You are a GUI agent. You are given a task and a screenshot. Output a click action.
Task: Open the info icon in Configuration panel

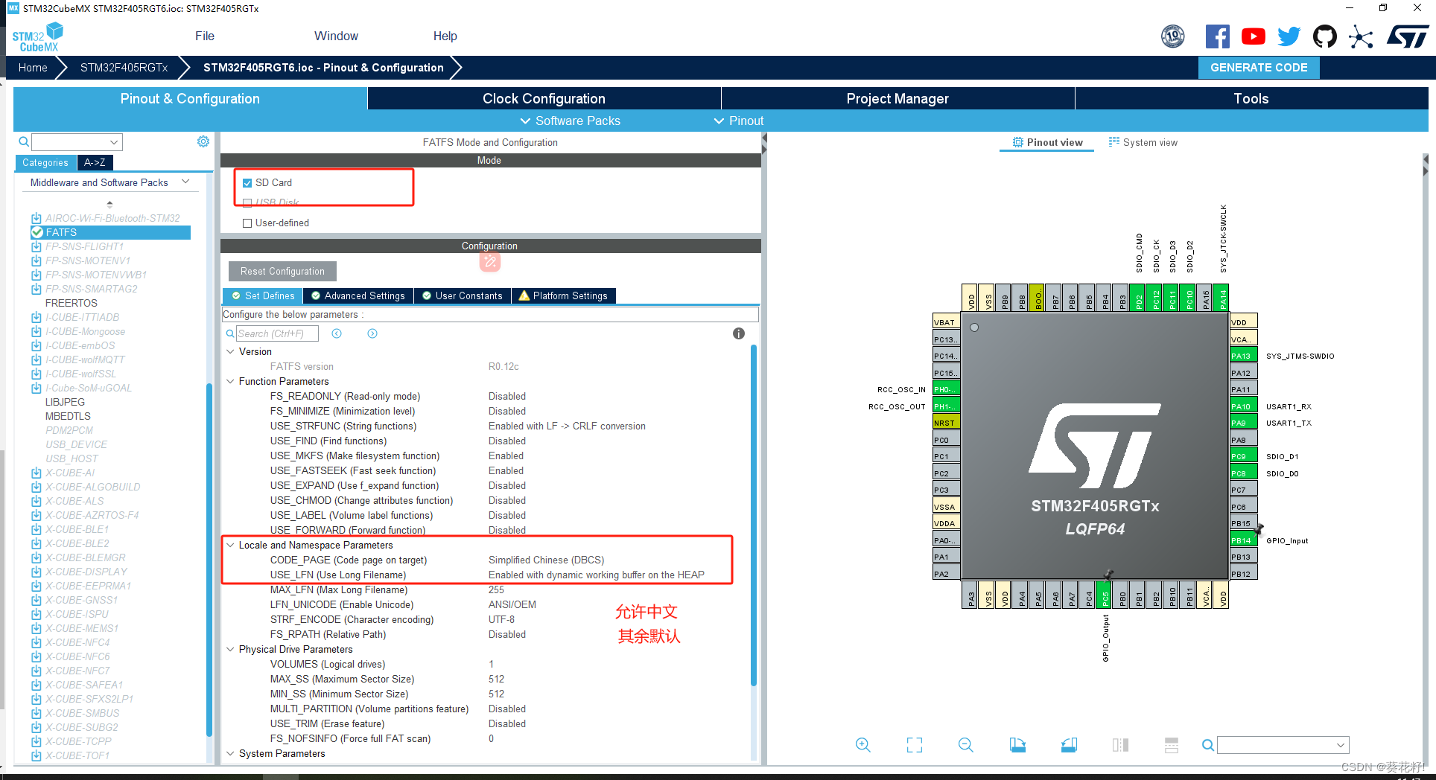[738, 333]
